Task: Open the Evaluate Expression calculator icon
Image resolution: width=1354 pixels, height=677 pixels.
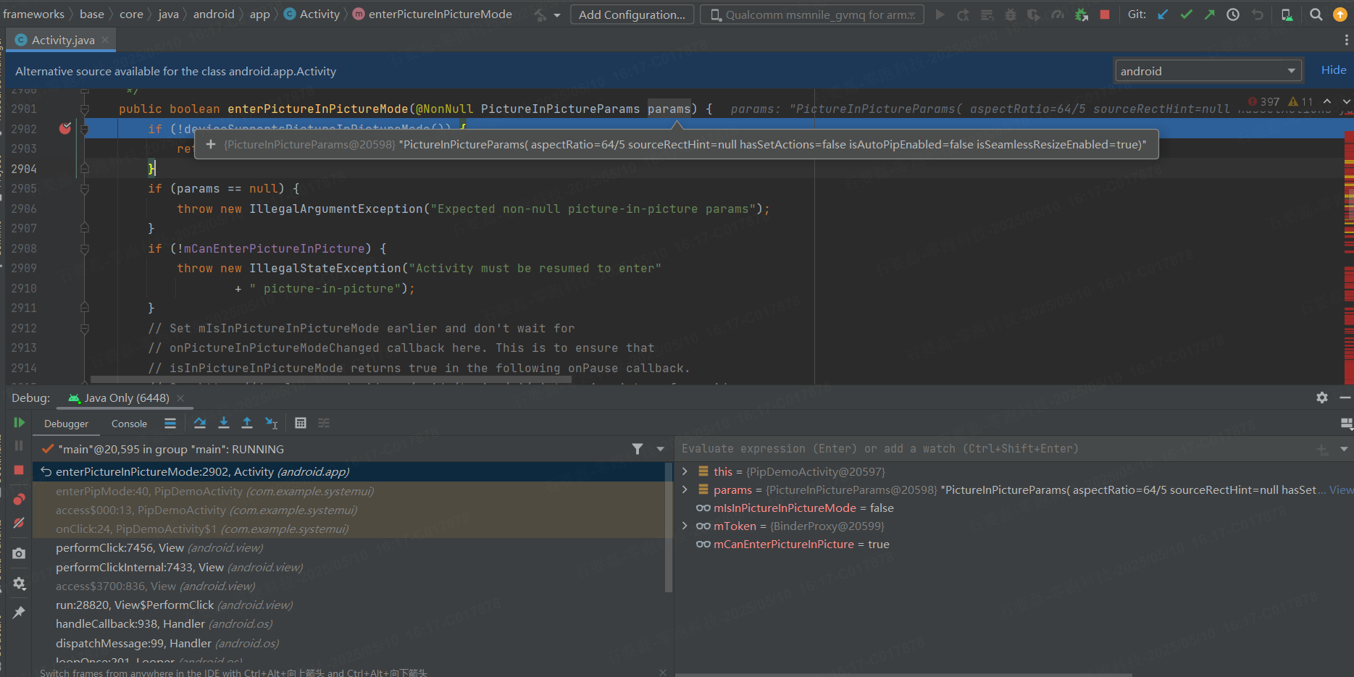Action: [x=301, y=423]
